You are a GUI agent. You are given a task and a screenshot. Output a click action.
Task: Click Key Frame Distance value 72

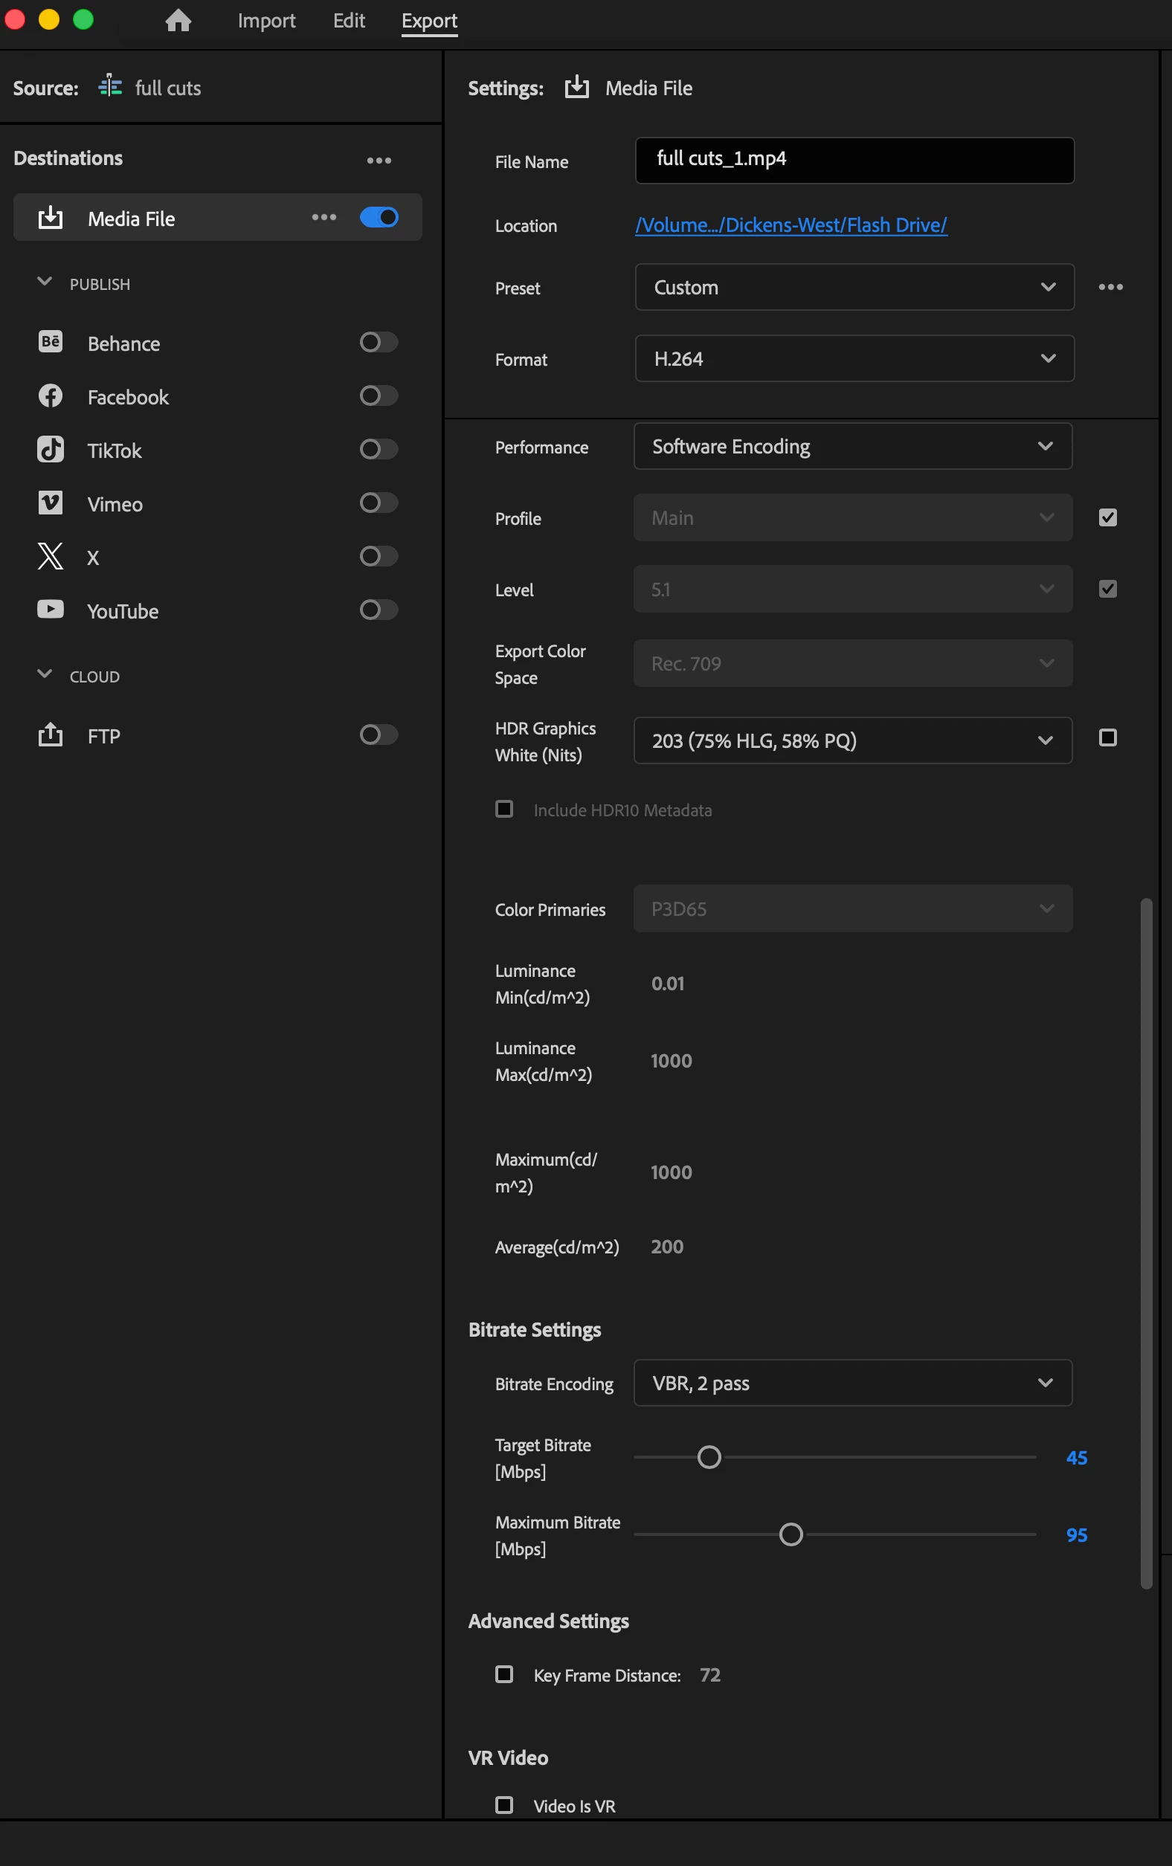(710, 1675)
